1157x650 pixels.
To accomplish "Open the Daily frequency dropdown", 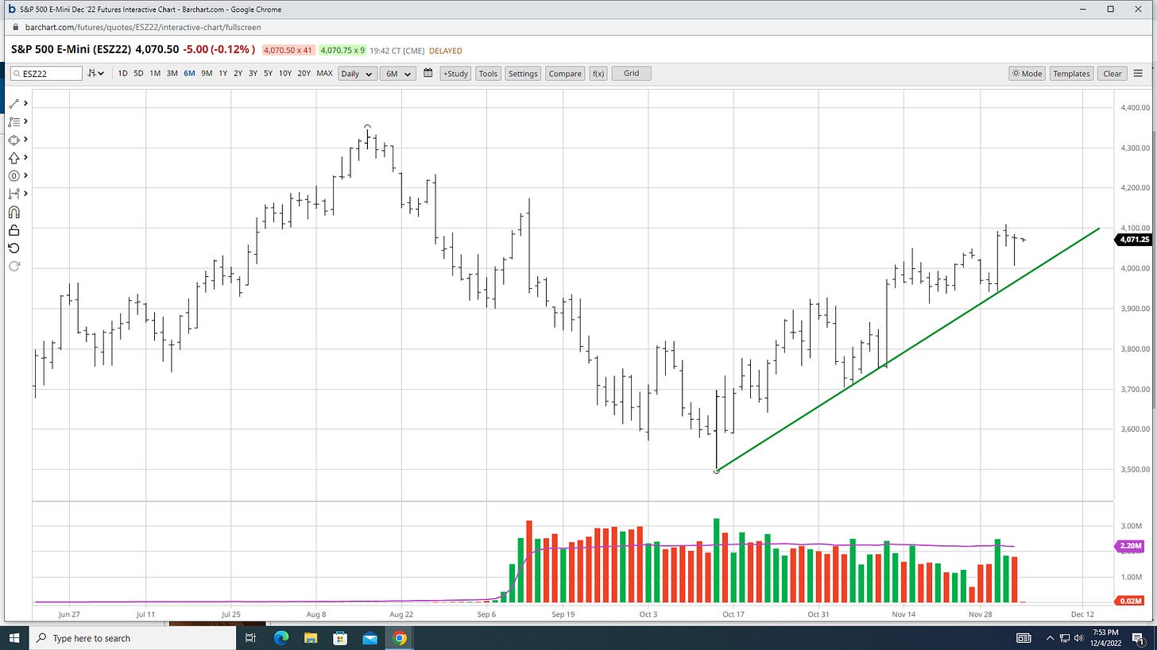I will coord(357,73).
